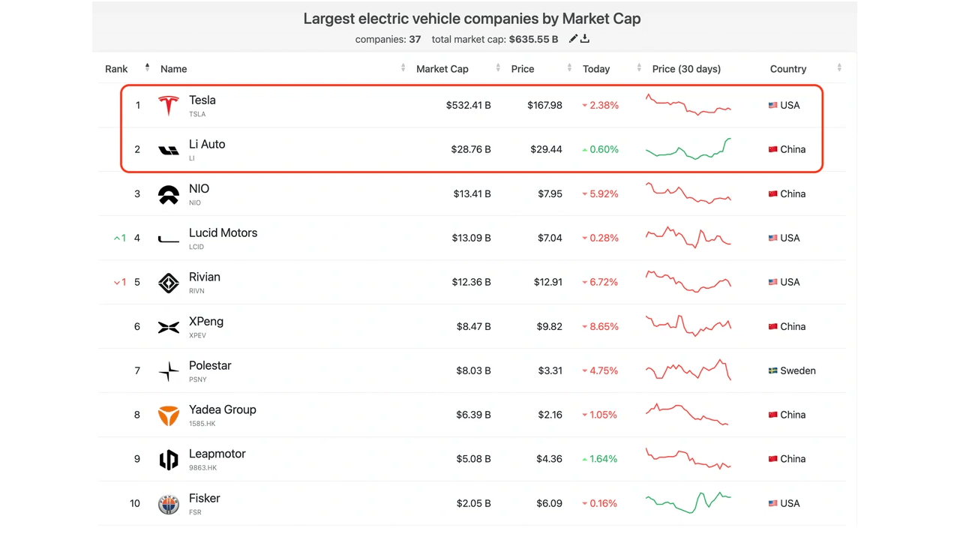Click the NIO logo icon
Screen dimensions: 960x540
tap(169, 194)
